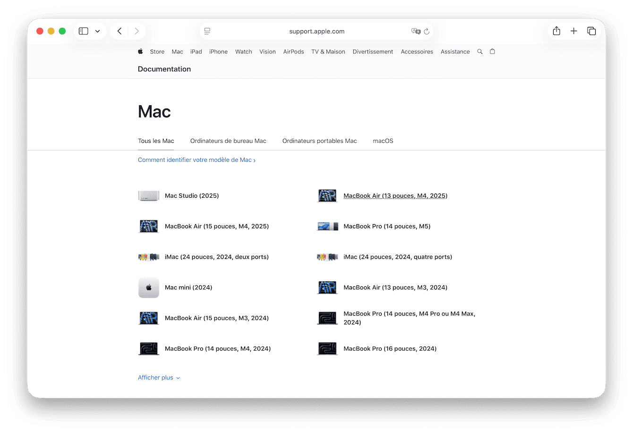Open the sidebar dropdown chevron
Screen dimensions: 633x434
[x=97, y=31]
